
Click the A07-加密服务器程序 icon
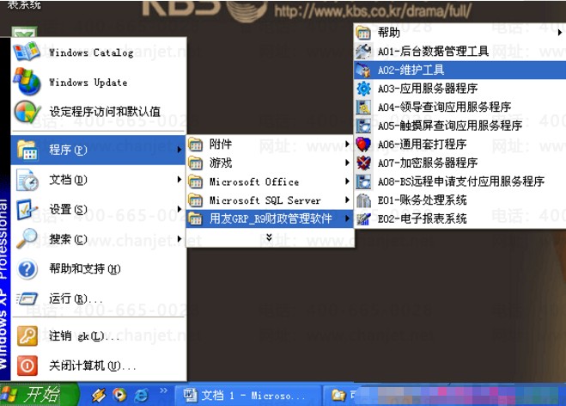363,163
